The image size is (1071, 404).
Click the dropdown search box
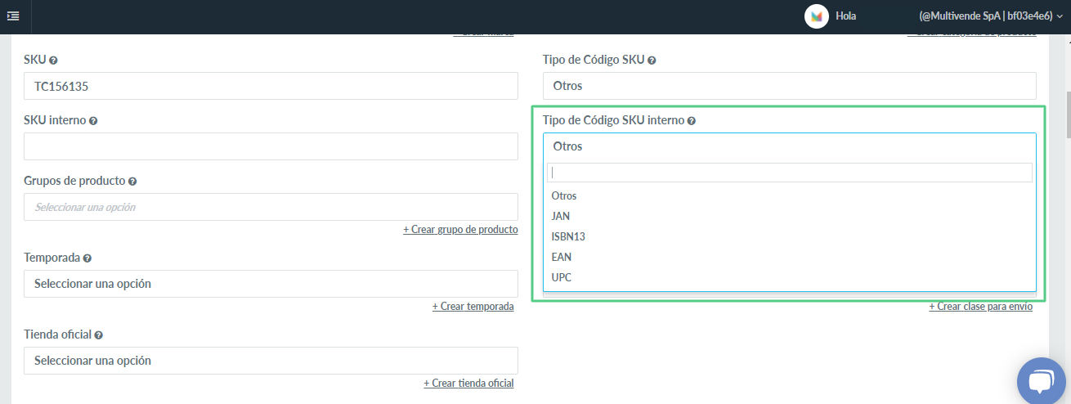pyautogui.click(x=790, y=173)
